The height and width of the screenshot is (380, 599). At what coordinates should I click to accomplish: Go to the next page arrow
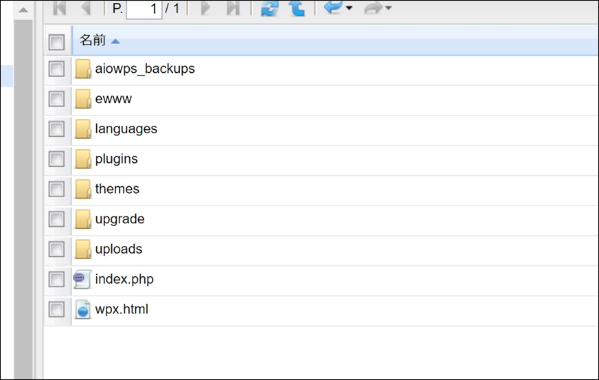[x=205, y=8]
